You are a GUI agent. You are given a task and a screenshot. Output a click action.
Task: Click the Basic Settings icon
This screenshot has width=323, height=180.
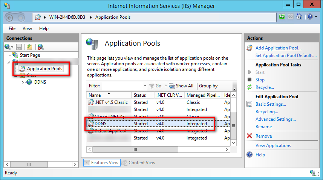pyautogui.click(x=250, y=104)
